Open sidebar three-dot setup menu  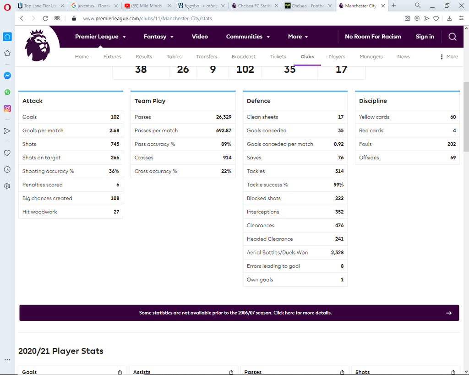pyautogui.click(x=7, y=360)
